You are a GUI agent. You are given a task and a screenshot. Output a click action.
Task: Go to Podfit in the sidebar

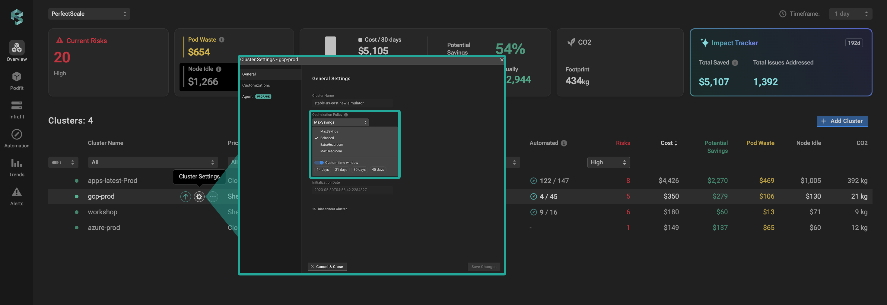click(17, 81)
